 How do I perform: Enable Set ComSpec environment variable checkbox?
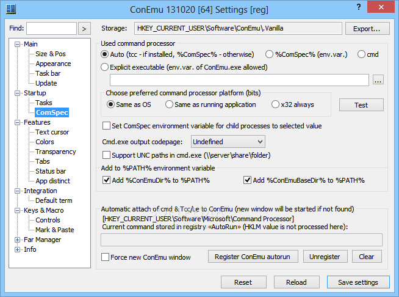pyautogui.click(x=106, y=126)
